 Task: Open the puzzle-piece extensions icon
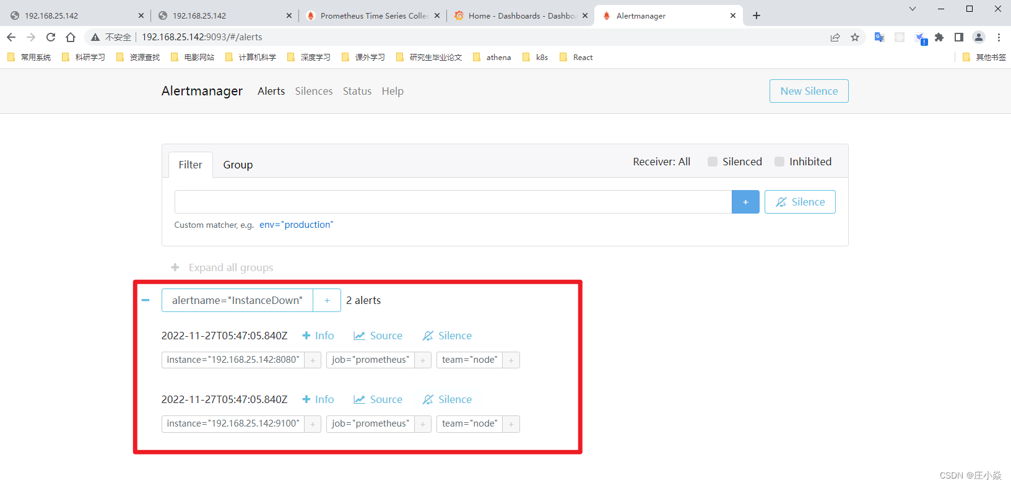[939, 37]
